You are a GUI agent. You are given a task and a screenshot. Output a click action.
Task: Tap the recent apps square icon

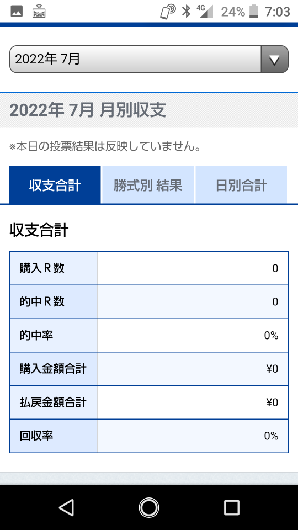click(231, 507)
